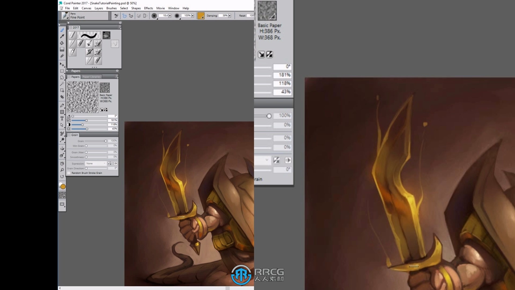Select the Paint Bucket tool
This screenshot has width=515, height=290.
point(62,43)
